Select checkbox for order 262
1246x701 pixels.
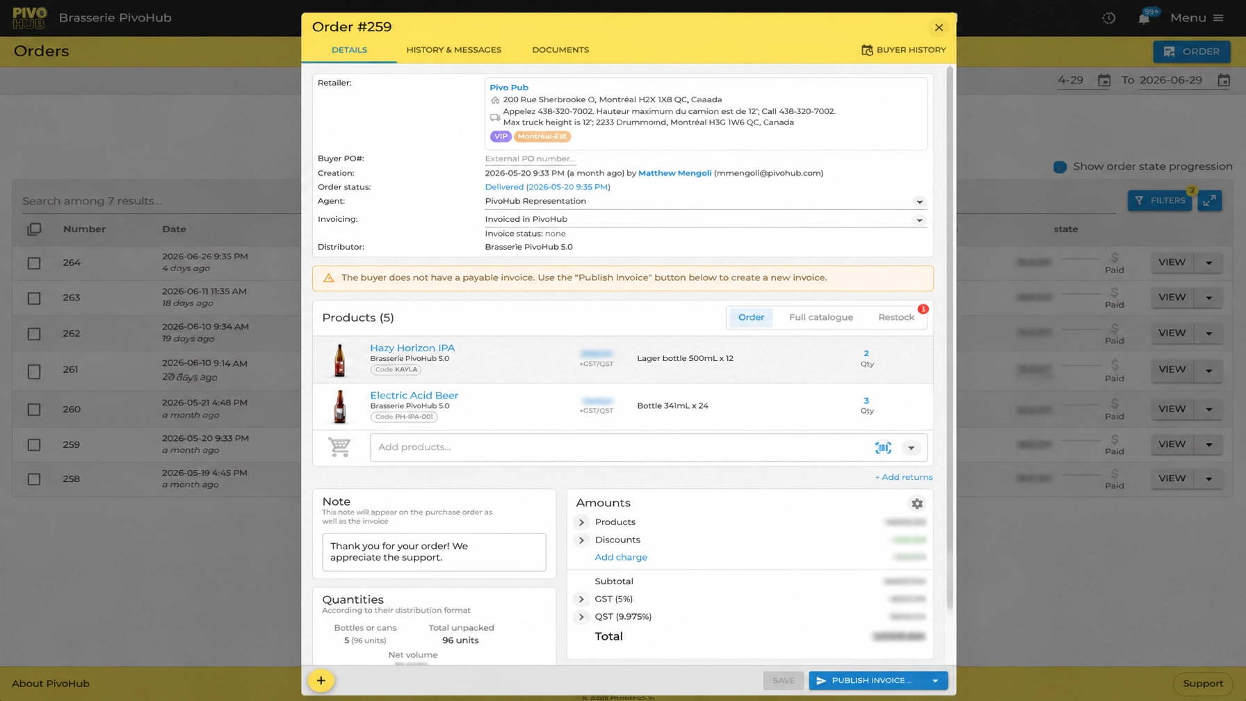coord(34,334)
